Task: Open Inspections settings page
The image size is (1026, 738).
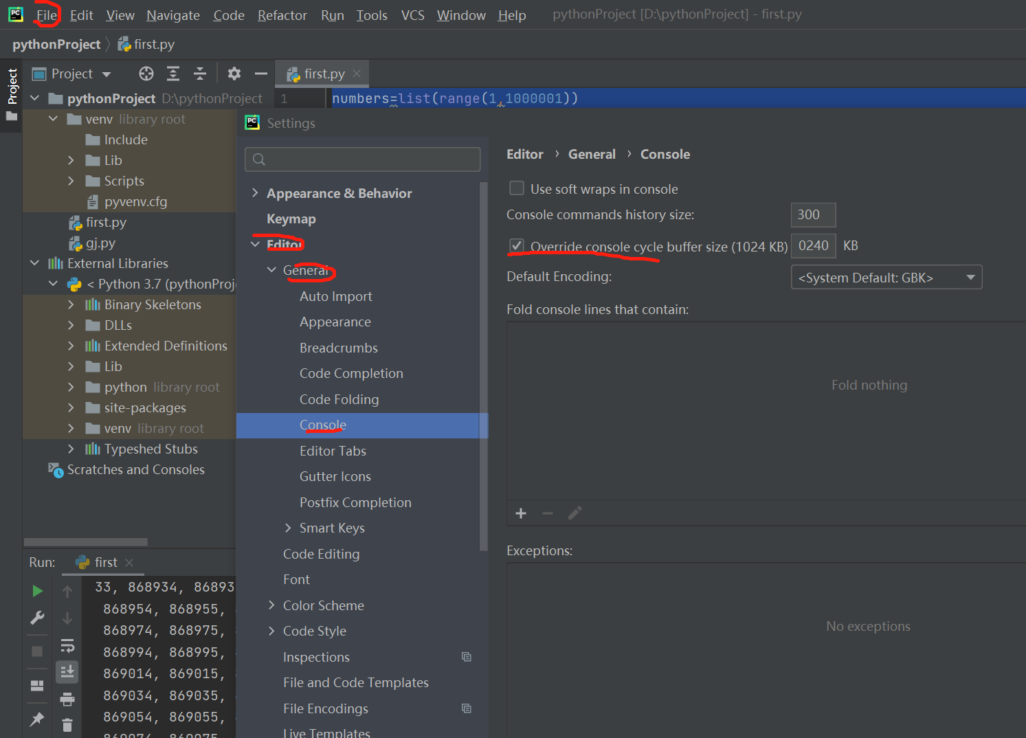Action: click(x=316, y=657)
